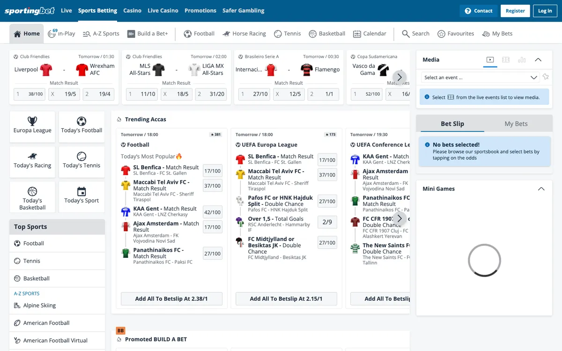Open Football in Top Sports list
Image resolution: width=562 pixels, height=351 pixels.
pos(57,243)
